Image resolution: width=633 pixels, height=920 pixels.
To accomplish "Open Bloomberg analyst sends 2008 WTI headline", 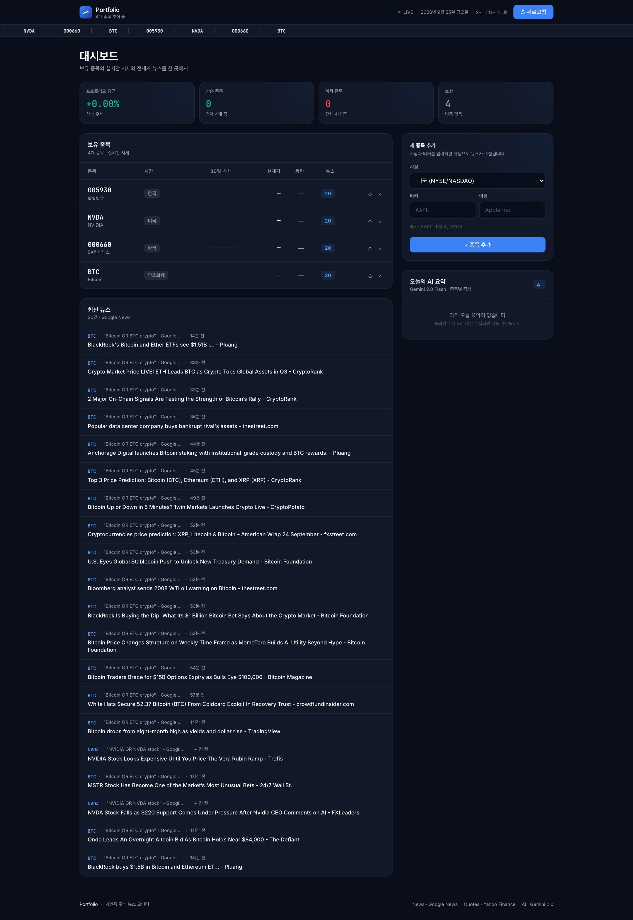I will pyautogui.click(x=183, y=588).
